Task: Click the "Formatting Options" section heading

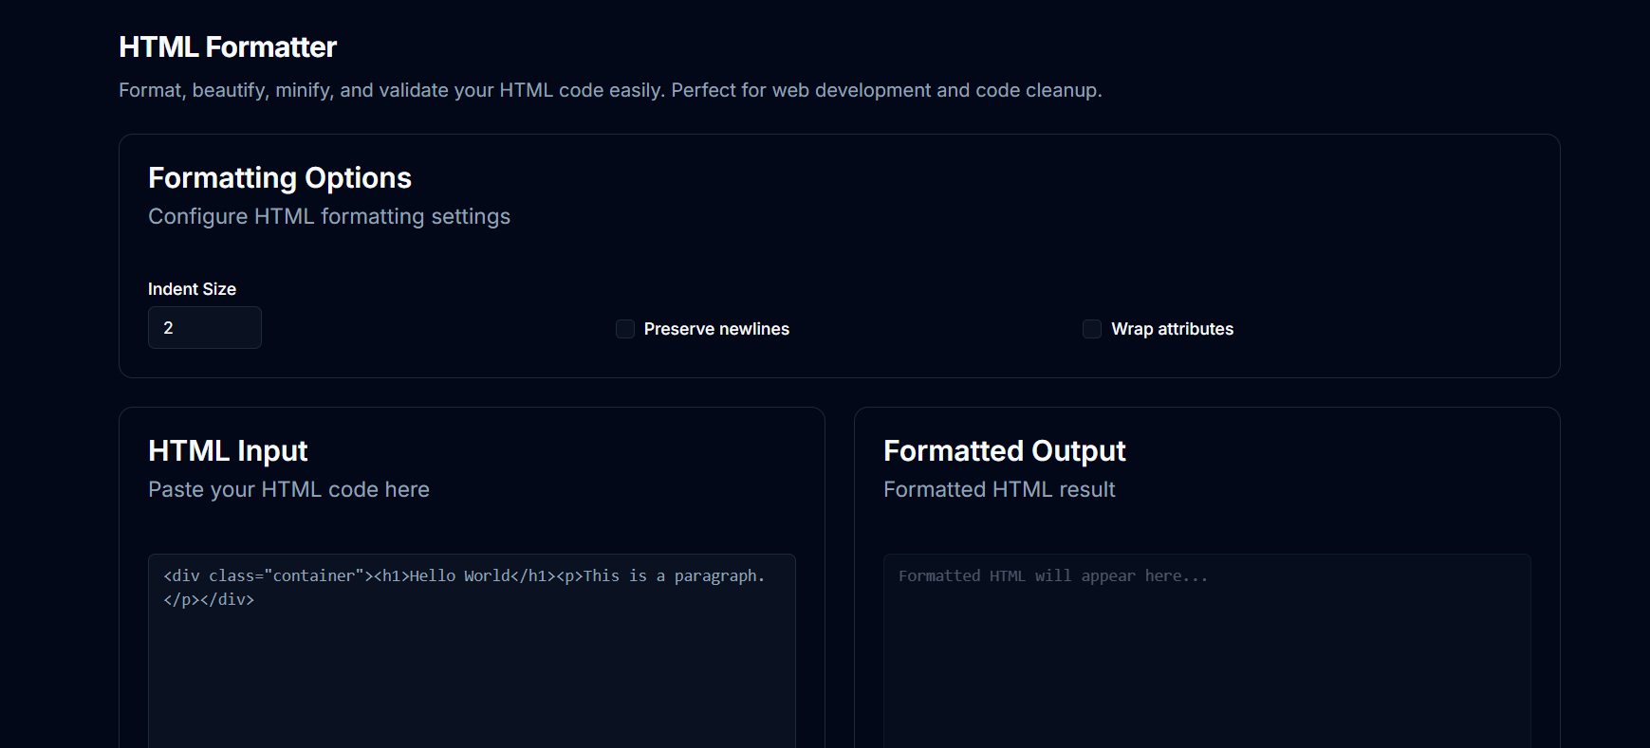Action: tap(280, 178)
